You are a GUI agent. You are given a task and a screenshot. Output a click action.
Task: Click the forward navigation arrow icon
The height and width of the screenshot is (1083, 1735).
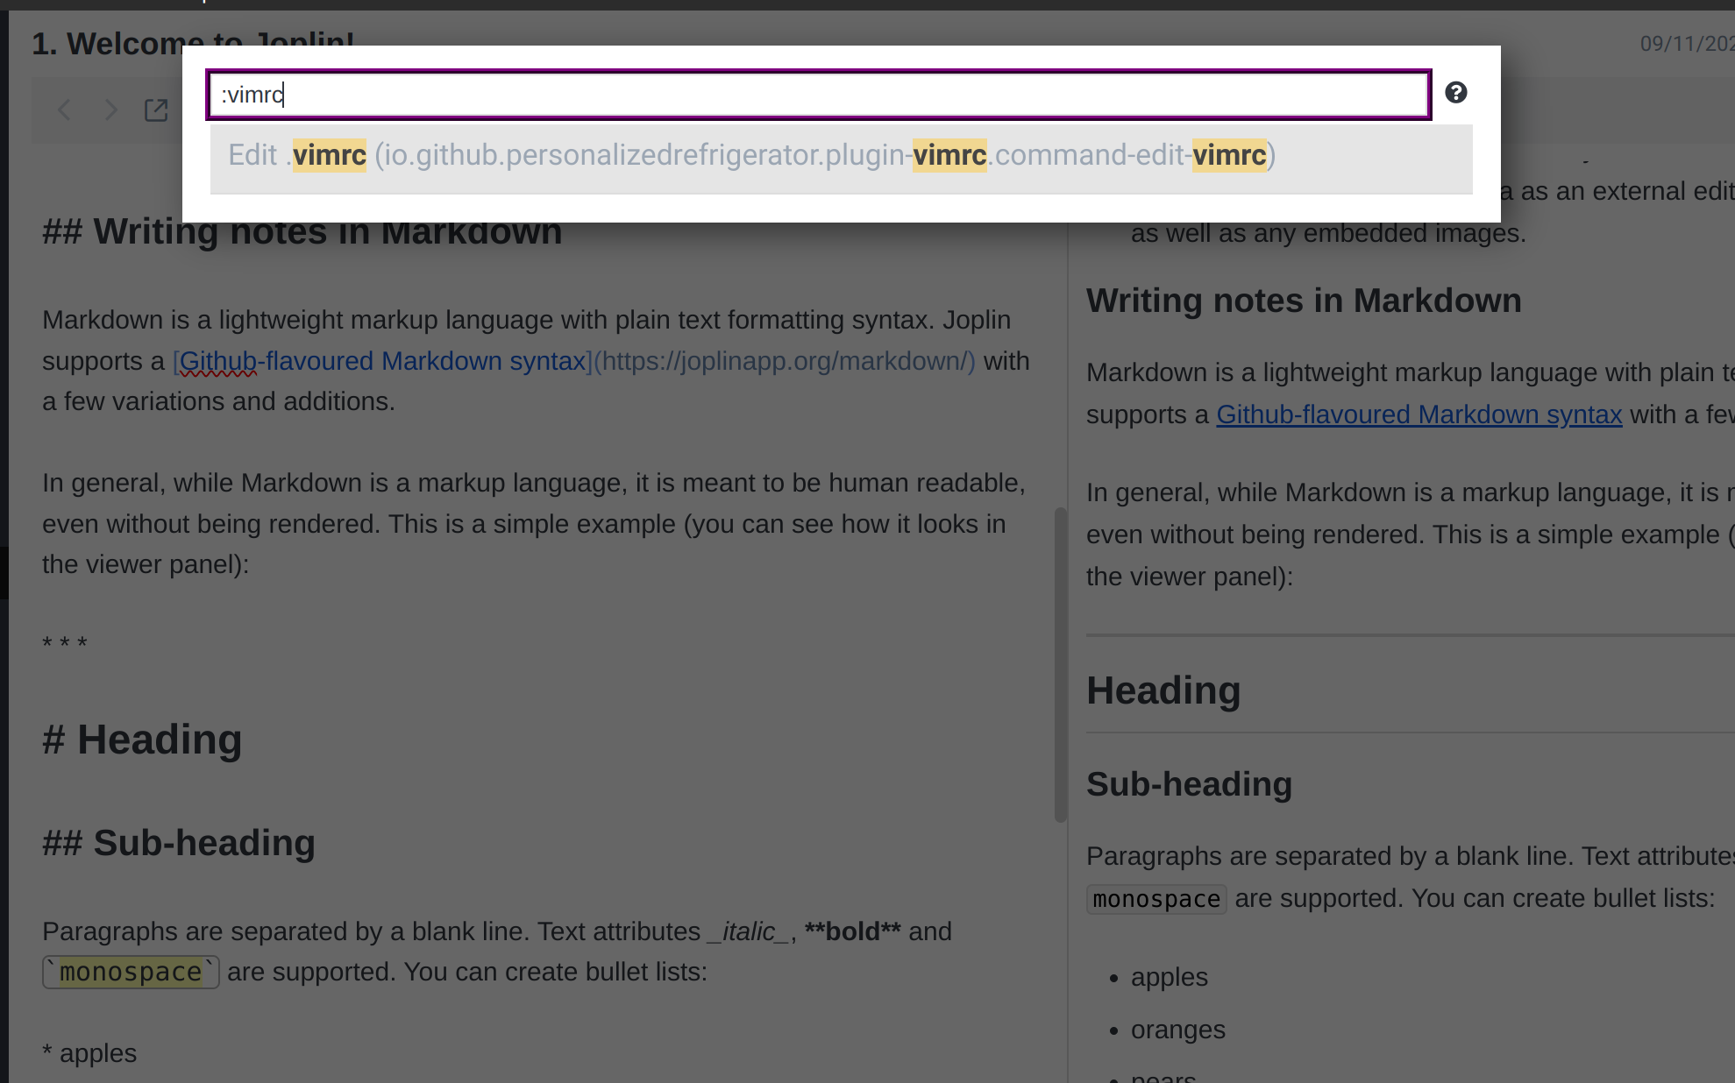pos(110,110)
